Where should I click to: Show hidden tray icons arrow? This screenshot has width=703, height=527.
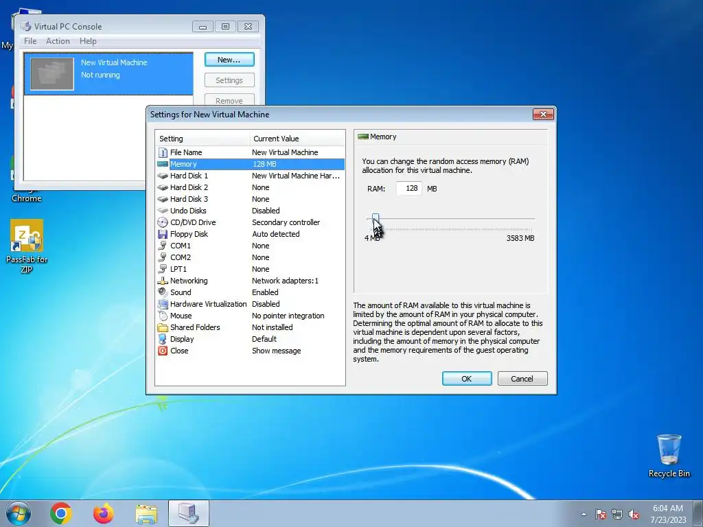tap(584, 514)
